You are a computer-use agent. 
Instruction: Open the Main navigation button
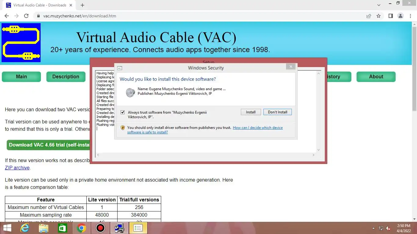[21, 77]
